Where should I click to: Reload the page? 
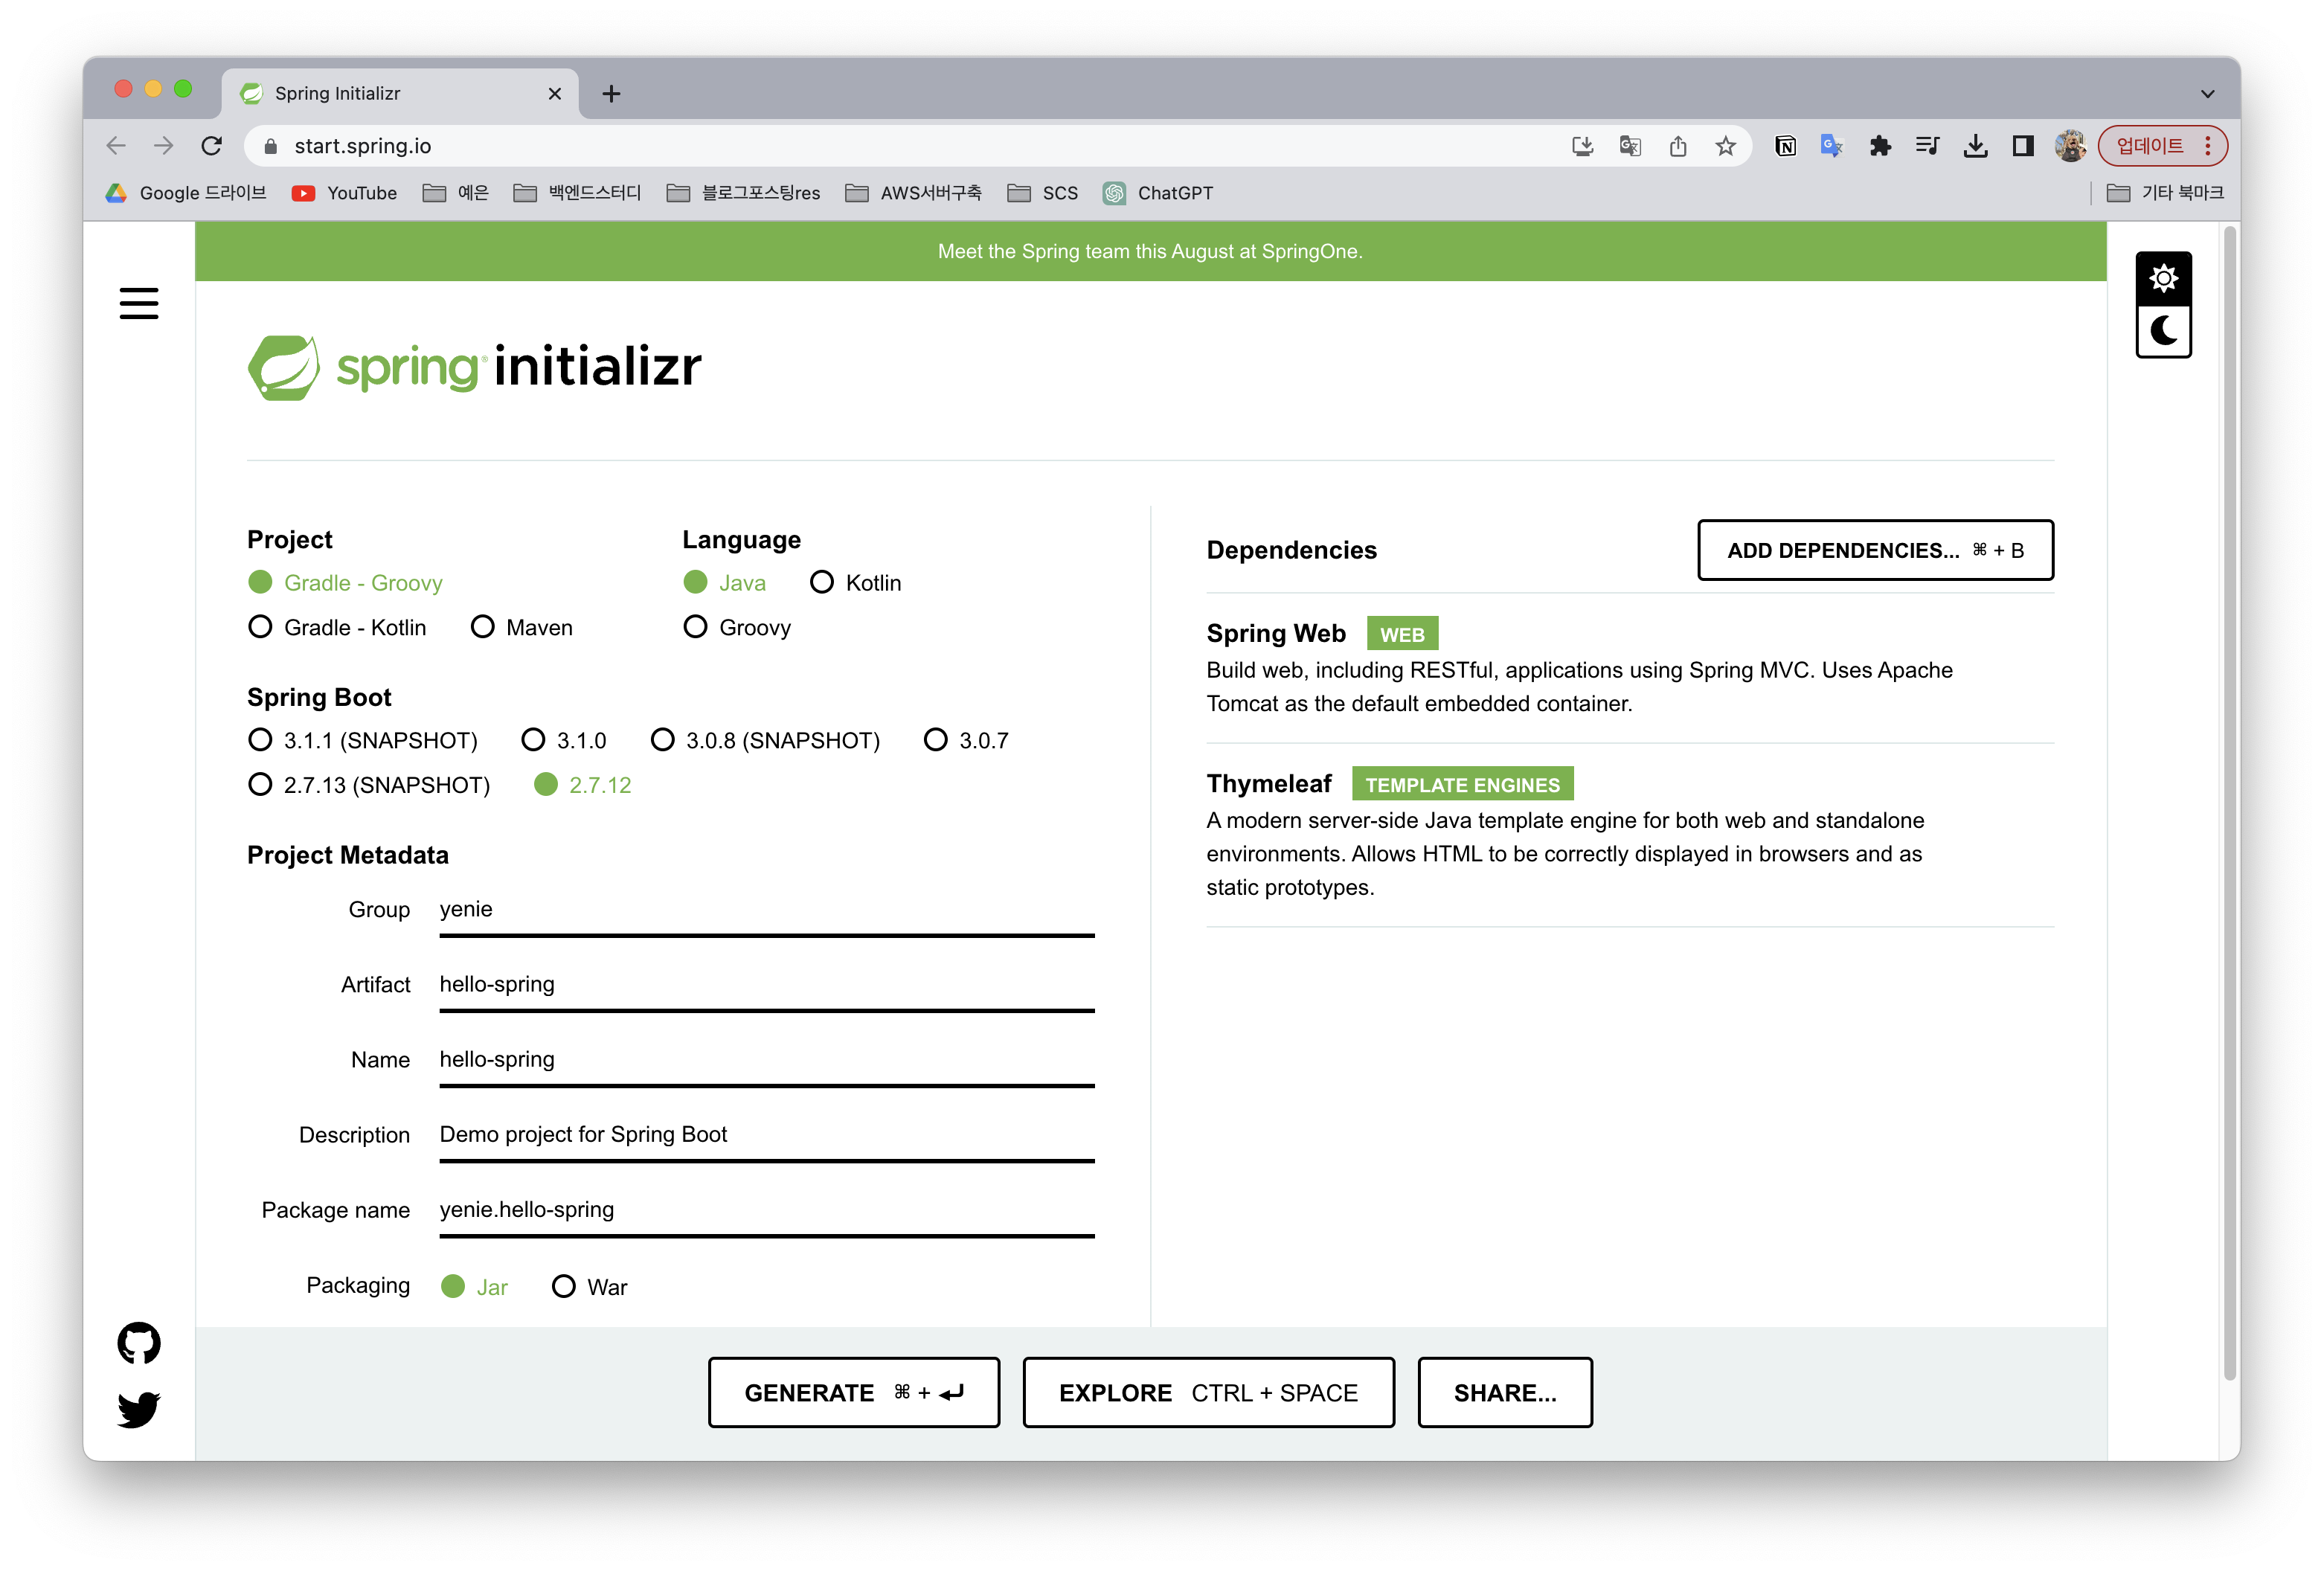[x=211, y=146]
